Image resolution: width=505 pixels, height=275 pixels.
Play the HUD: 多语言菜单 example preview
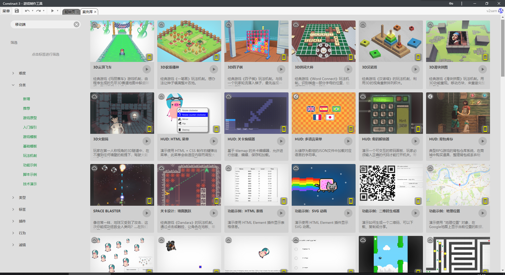[348, 141]
